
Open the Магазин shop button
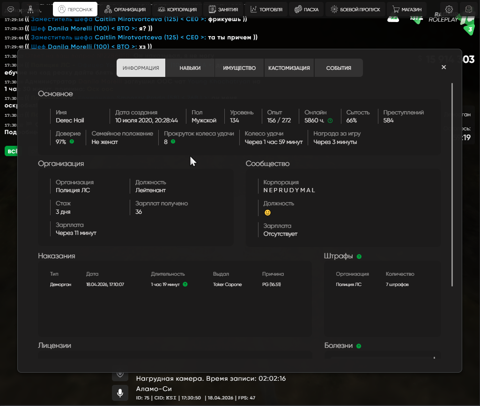407,9
